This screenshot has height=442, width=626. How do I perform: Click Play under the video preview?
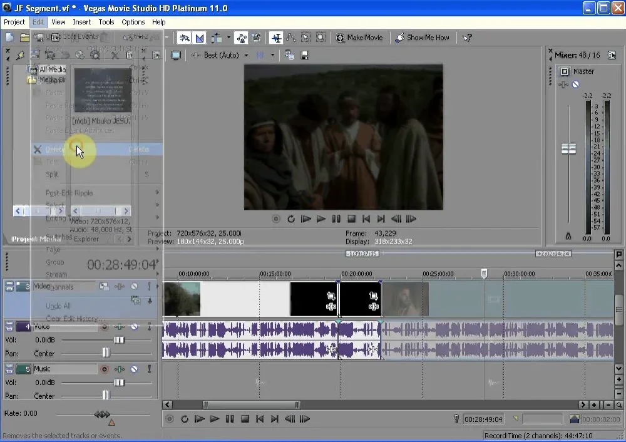pyautogui.click(x=321, y=218)
